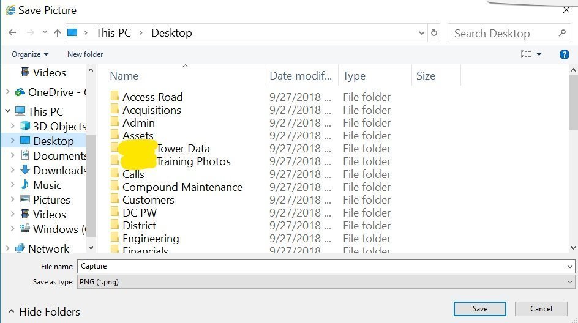
Task: Select Music in the navigation tree
Action: 41,185
